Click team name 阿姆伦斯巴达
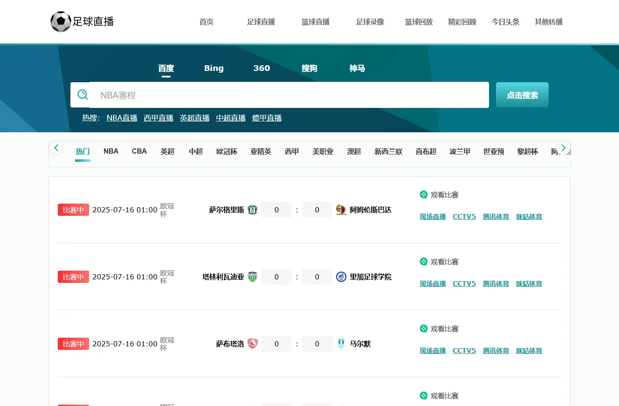The image size is (619, 406). [x=371, y=210]
